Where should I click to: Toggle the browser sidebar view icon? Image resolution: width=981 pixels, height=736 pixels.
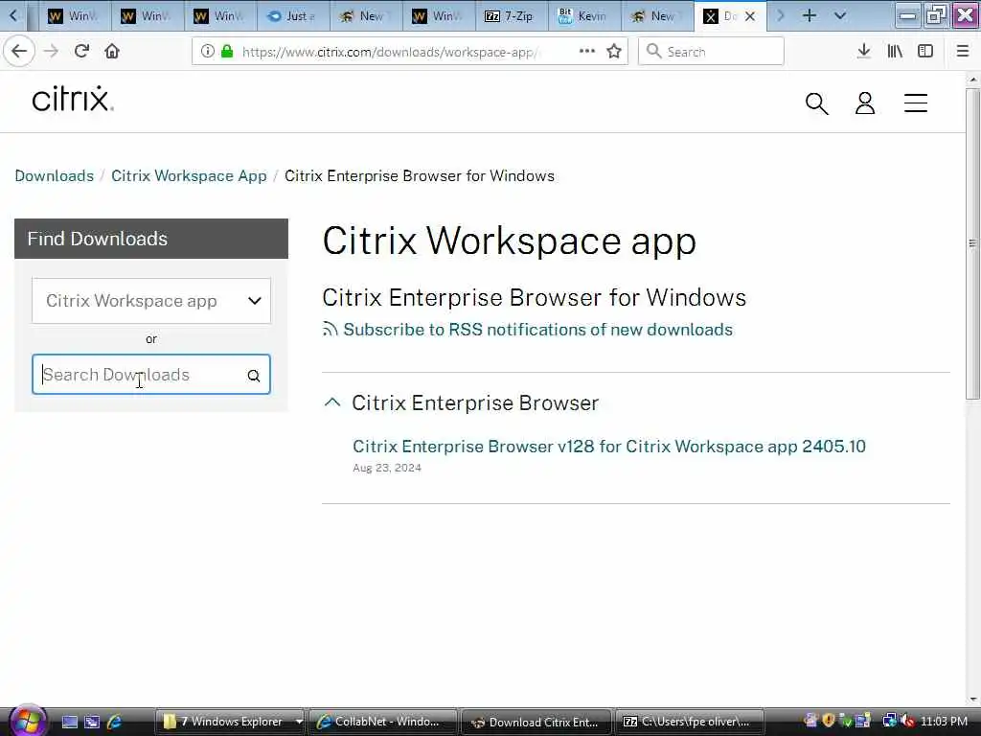[925, 52]
